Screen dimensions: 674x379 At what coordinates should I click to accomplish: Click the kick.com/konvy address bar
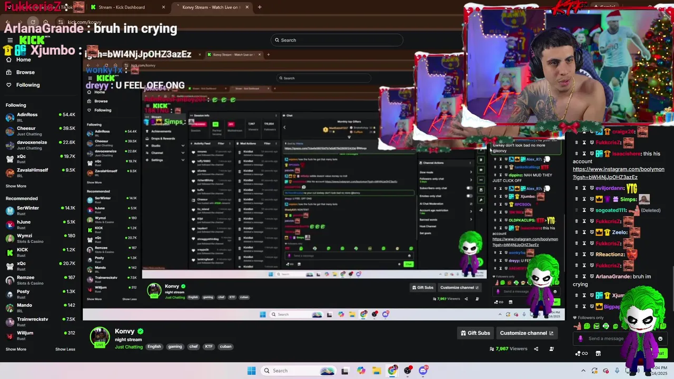(x=84, y=22)
